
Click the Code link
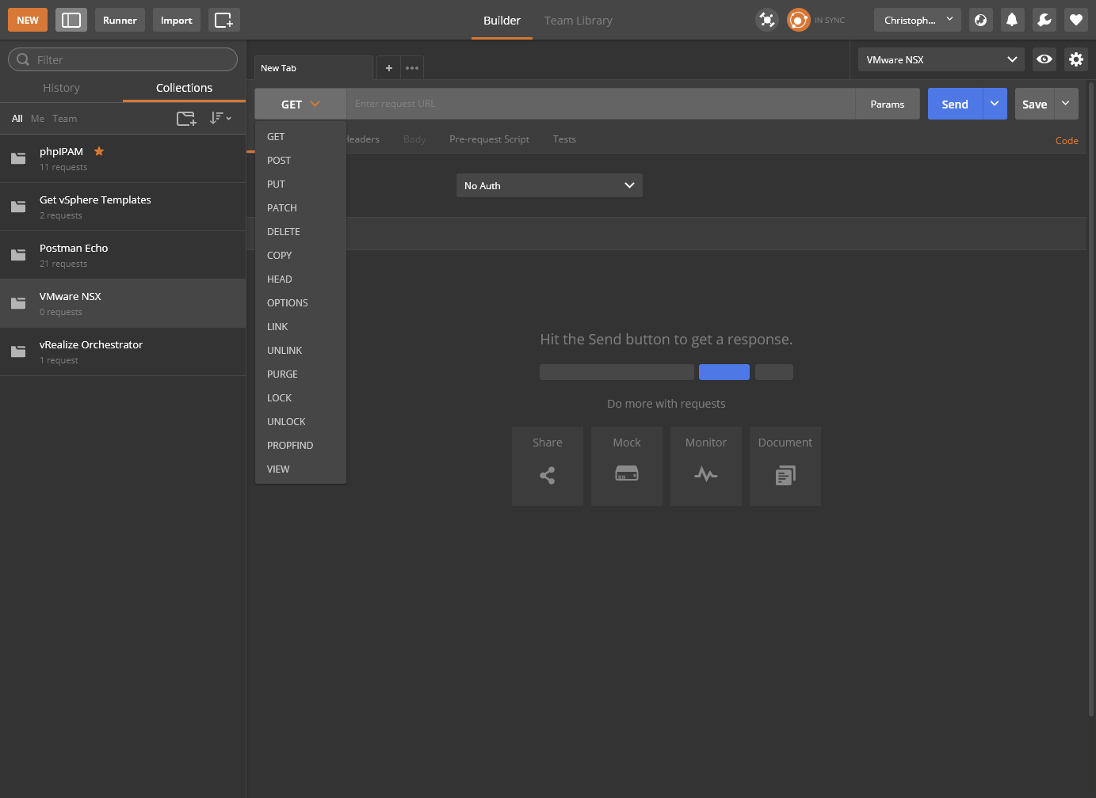(x=1066, y=140)
